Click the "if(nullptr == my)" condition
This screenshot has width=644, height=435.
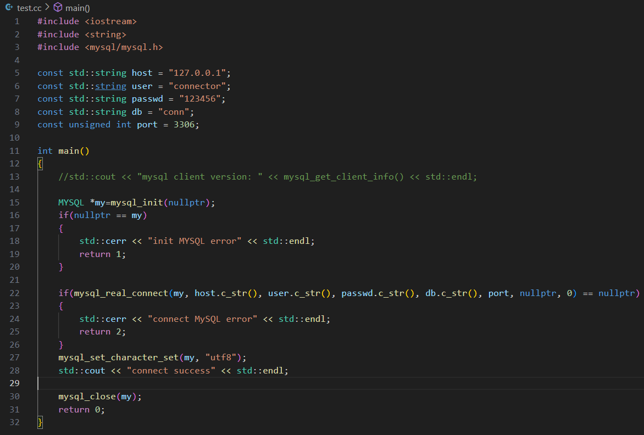click(103, 215)
